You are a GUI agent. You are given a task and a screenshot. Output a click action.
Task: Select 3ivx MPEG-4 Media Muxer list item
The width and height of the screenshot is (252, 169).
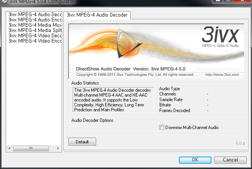point(35,25)
